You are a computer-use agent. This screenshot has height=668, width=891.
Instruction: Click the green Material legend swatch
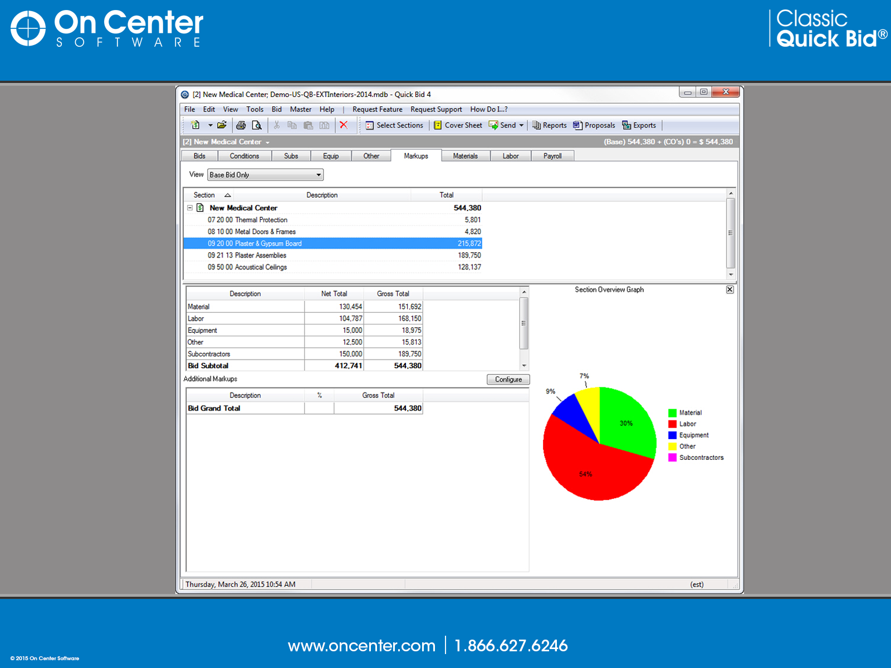(672, 412)
